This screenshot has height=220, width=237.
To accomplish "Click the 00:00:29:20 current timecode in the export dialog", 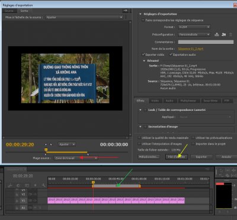I will coord(20,145).
